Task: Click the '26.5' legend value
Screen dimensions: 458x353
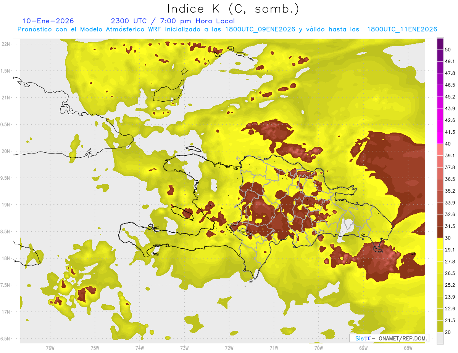Action: click(x=450, y=273)
